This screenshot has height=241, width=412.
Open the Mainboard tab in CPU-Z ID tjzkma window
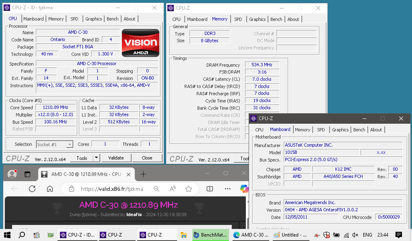point(33,19)
